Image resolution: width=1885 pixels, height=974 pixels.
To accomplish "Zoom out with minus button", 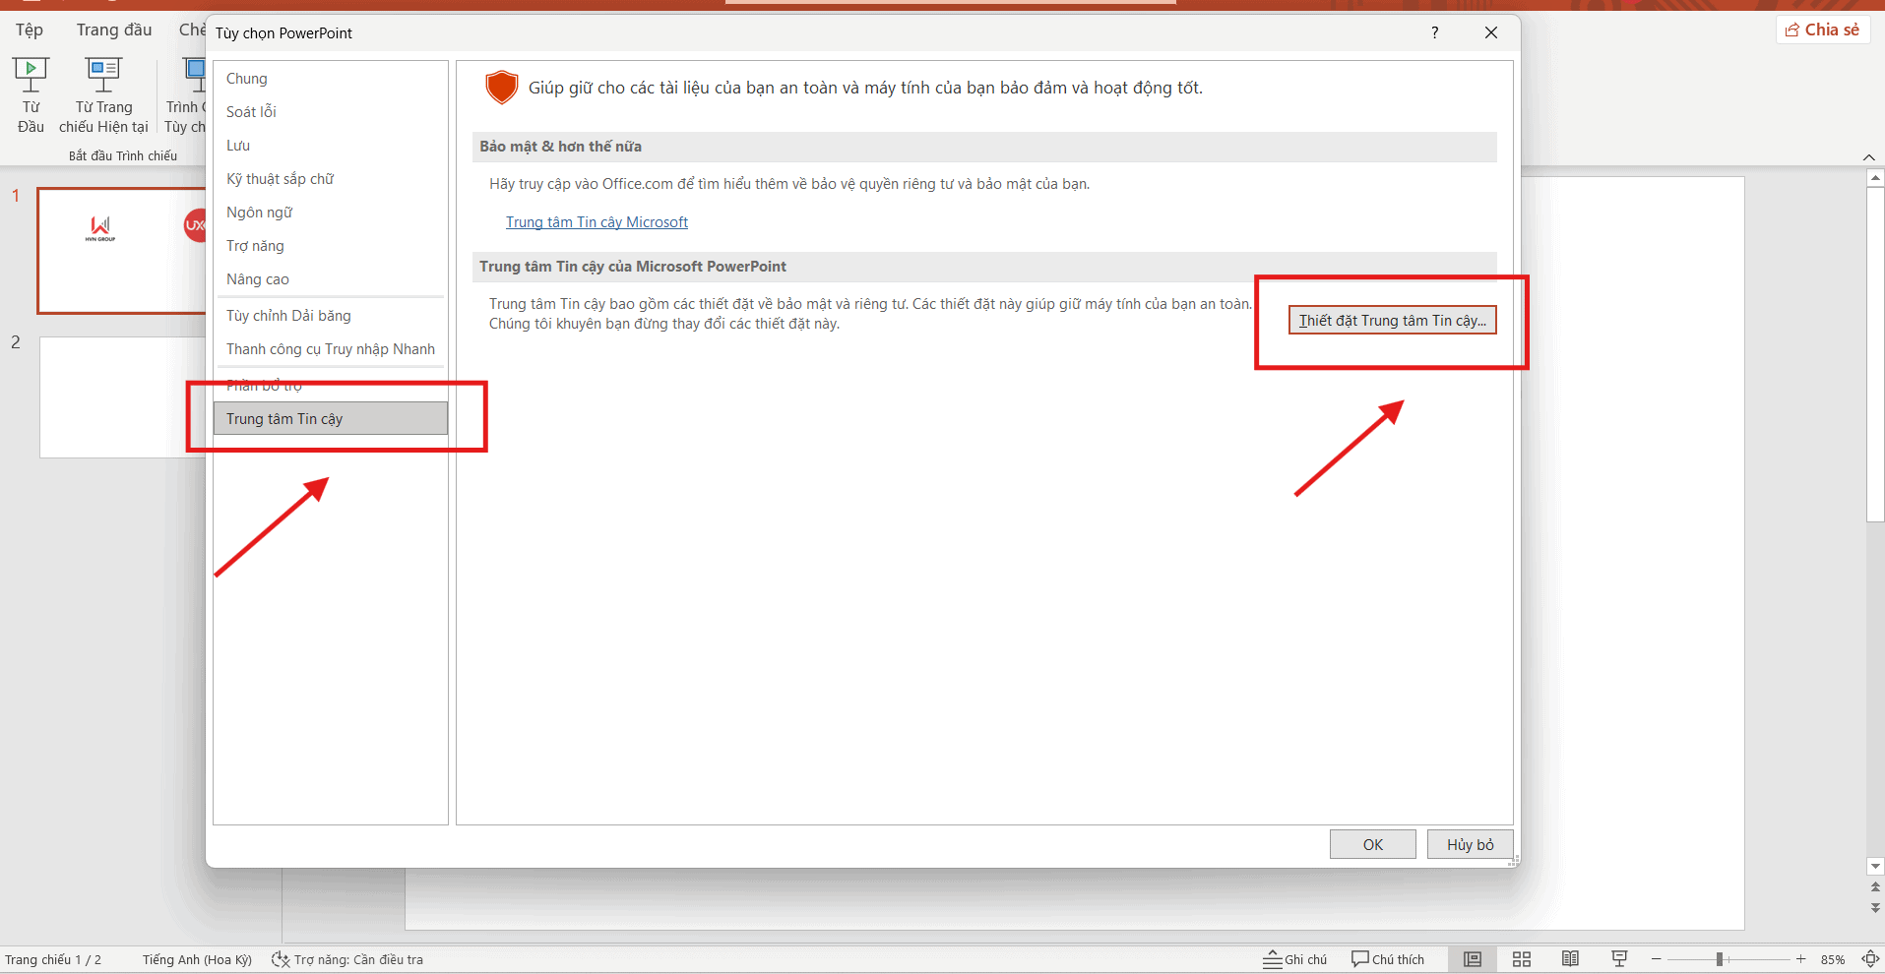I will 1657,959.
